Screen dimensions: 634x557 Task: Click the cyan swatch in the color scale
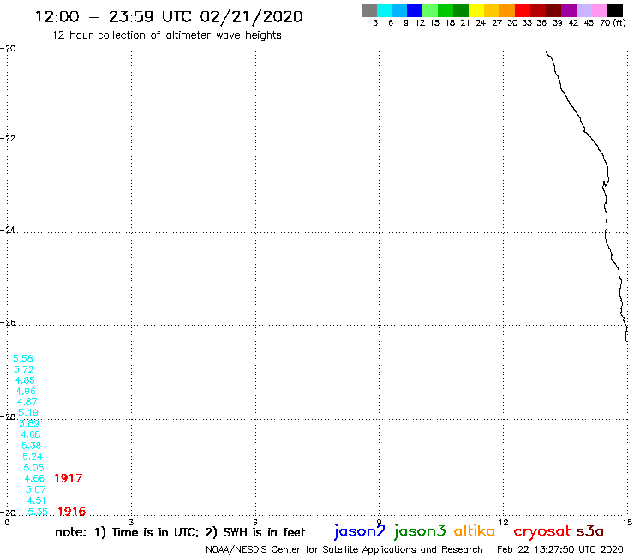click(x=385, y=10)
